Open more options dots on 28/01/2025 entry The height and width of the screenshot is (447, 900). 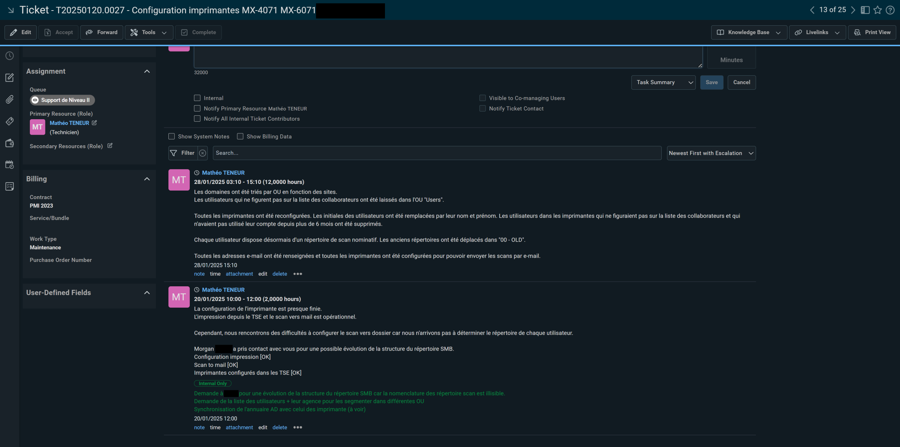pyautogui.click(x=298, y=274)
